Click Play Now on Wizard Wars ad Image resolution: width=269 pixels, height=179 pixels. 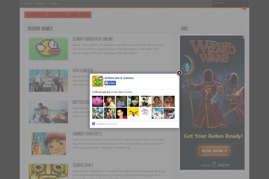pyautogui.click(x=214, y=151)
